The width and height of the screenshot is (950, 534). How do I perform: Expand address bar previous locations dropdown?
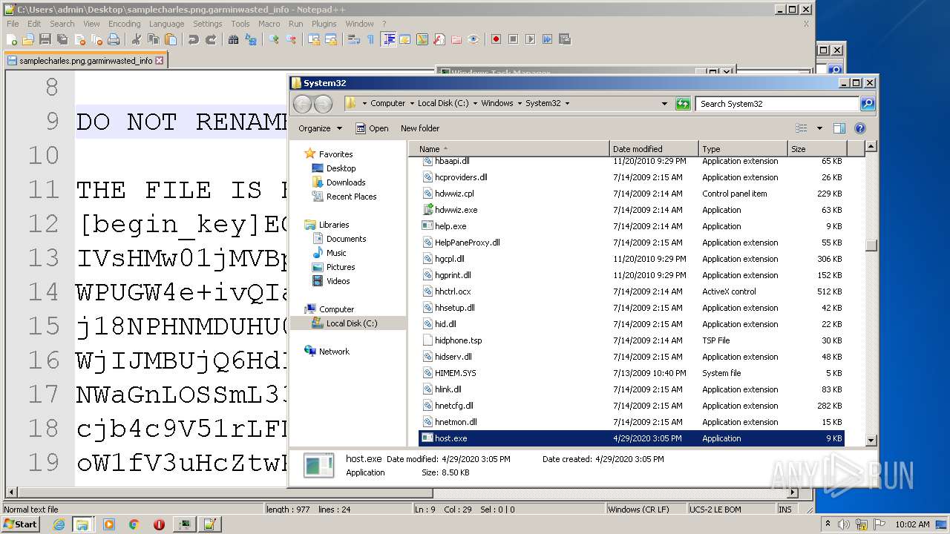[x=664, y=104]
